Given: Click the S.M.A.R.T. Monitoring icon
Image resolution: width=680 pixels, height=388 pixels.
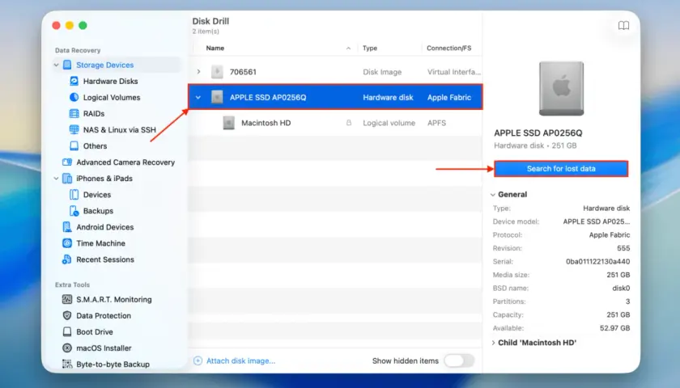Looking at the screenshot, I should (67, 299).
